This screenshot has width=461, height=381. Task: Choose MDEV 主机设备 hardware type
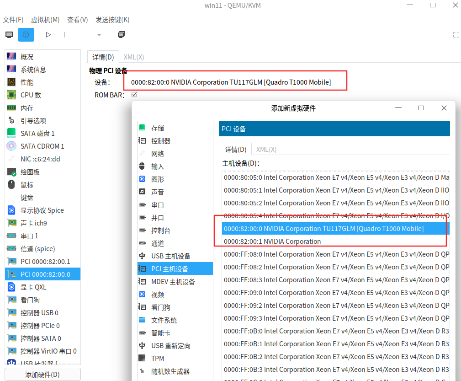tap(175, 282)
